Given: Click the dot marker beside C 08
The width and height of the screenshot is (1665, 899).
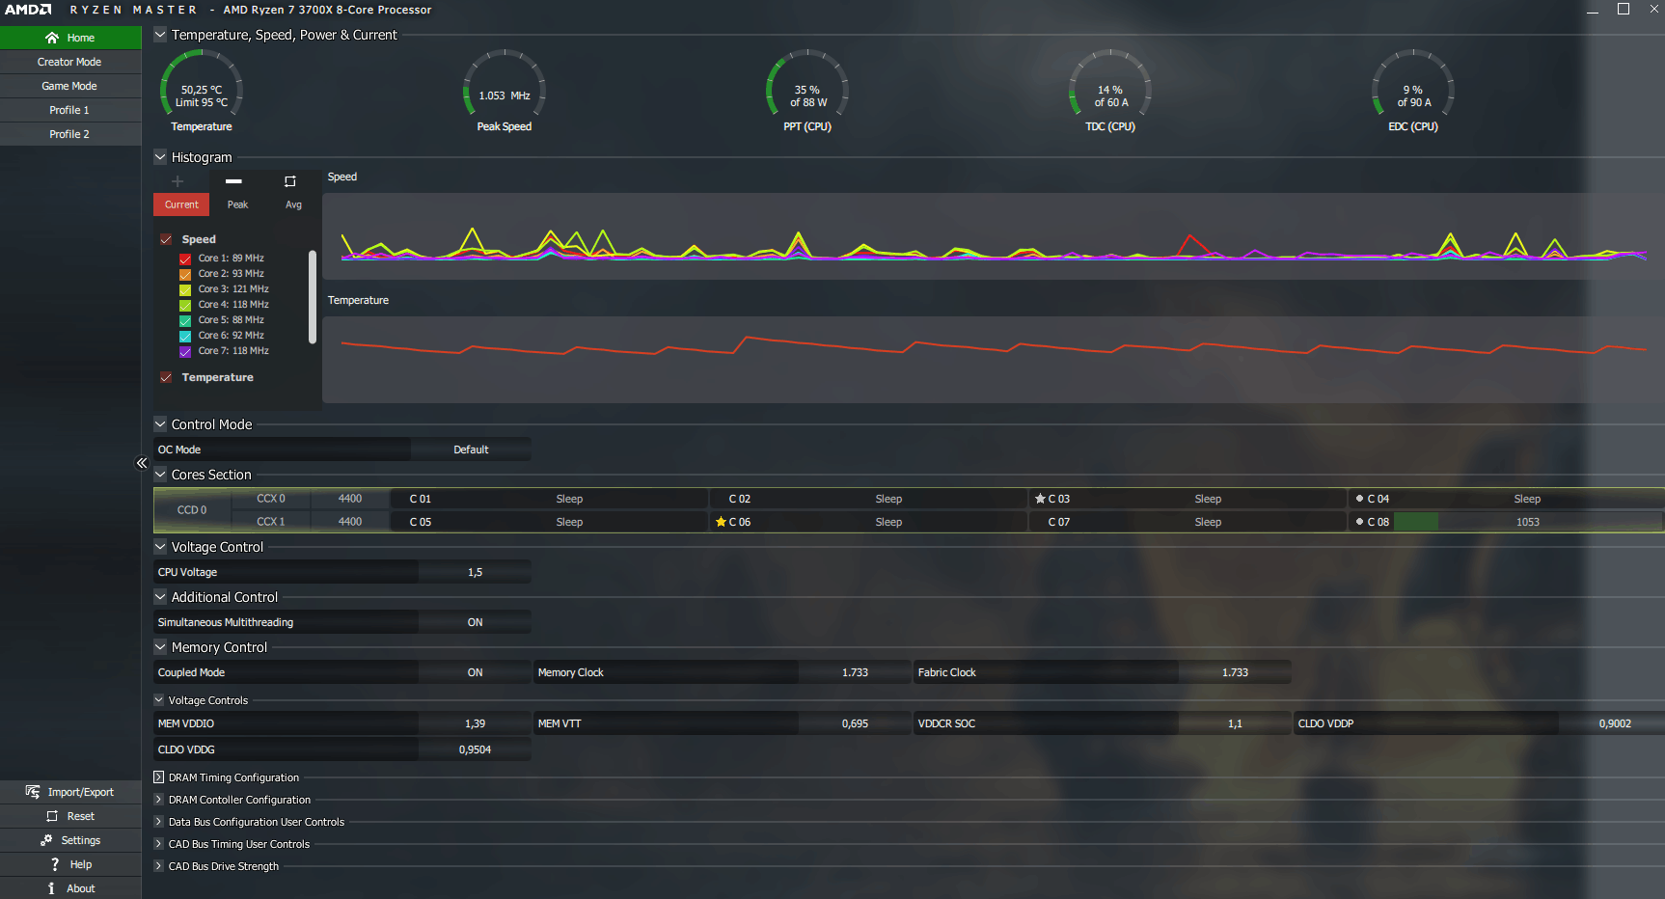Looking at the screenshot, I should tap(1359, 522).
